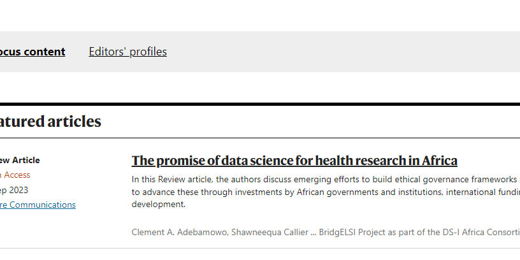The image size is (520, 260).
Task: Click the orange Open Access label
Action: tap(15, 175)
